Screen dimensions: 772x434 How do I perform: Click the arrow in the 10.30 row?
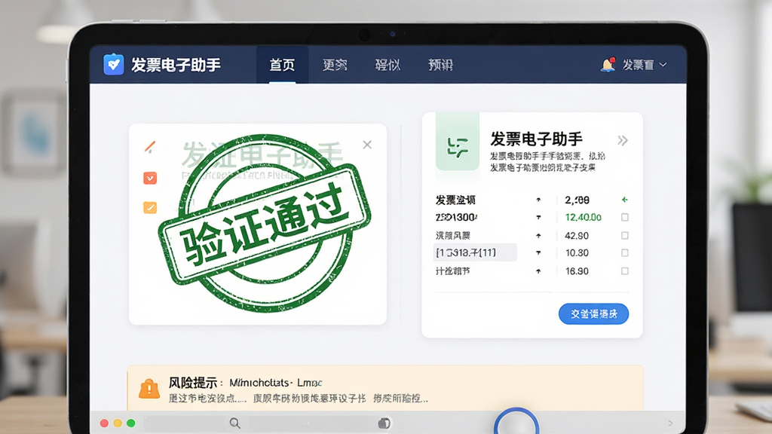tap(538, 253)
